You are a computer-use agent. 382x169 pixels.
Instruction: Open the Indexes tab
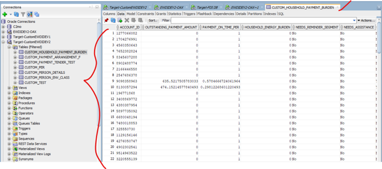pos(270,14)
